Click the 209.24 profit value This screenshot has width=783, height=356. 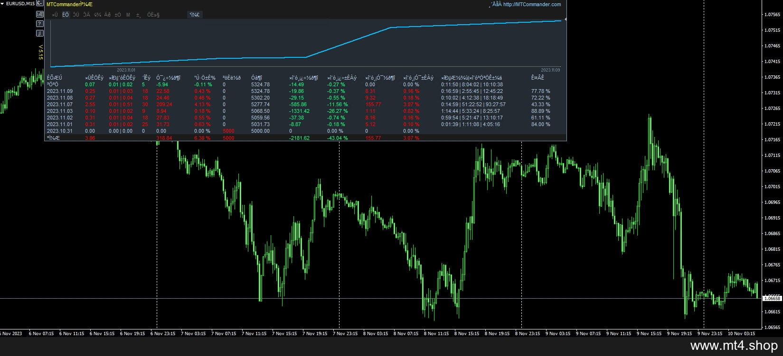point(164,104)
